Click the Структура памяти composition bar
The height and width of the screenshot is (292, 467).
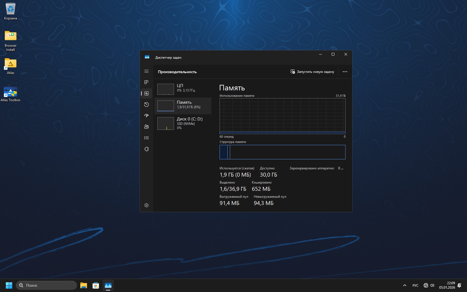(x=282, y=152)
